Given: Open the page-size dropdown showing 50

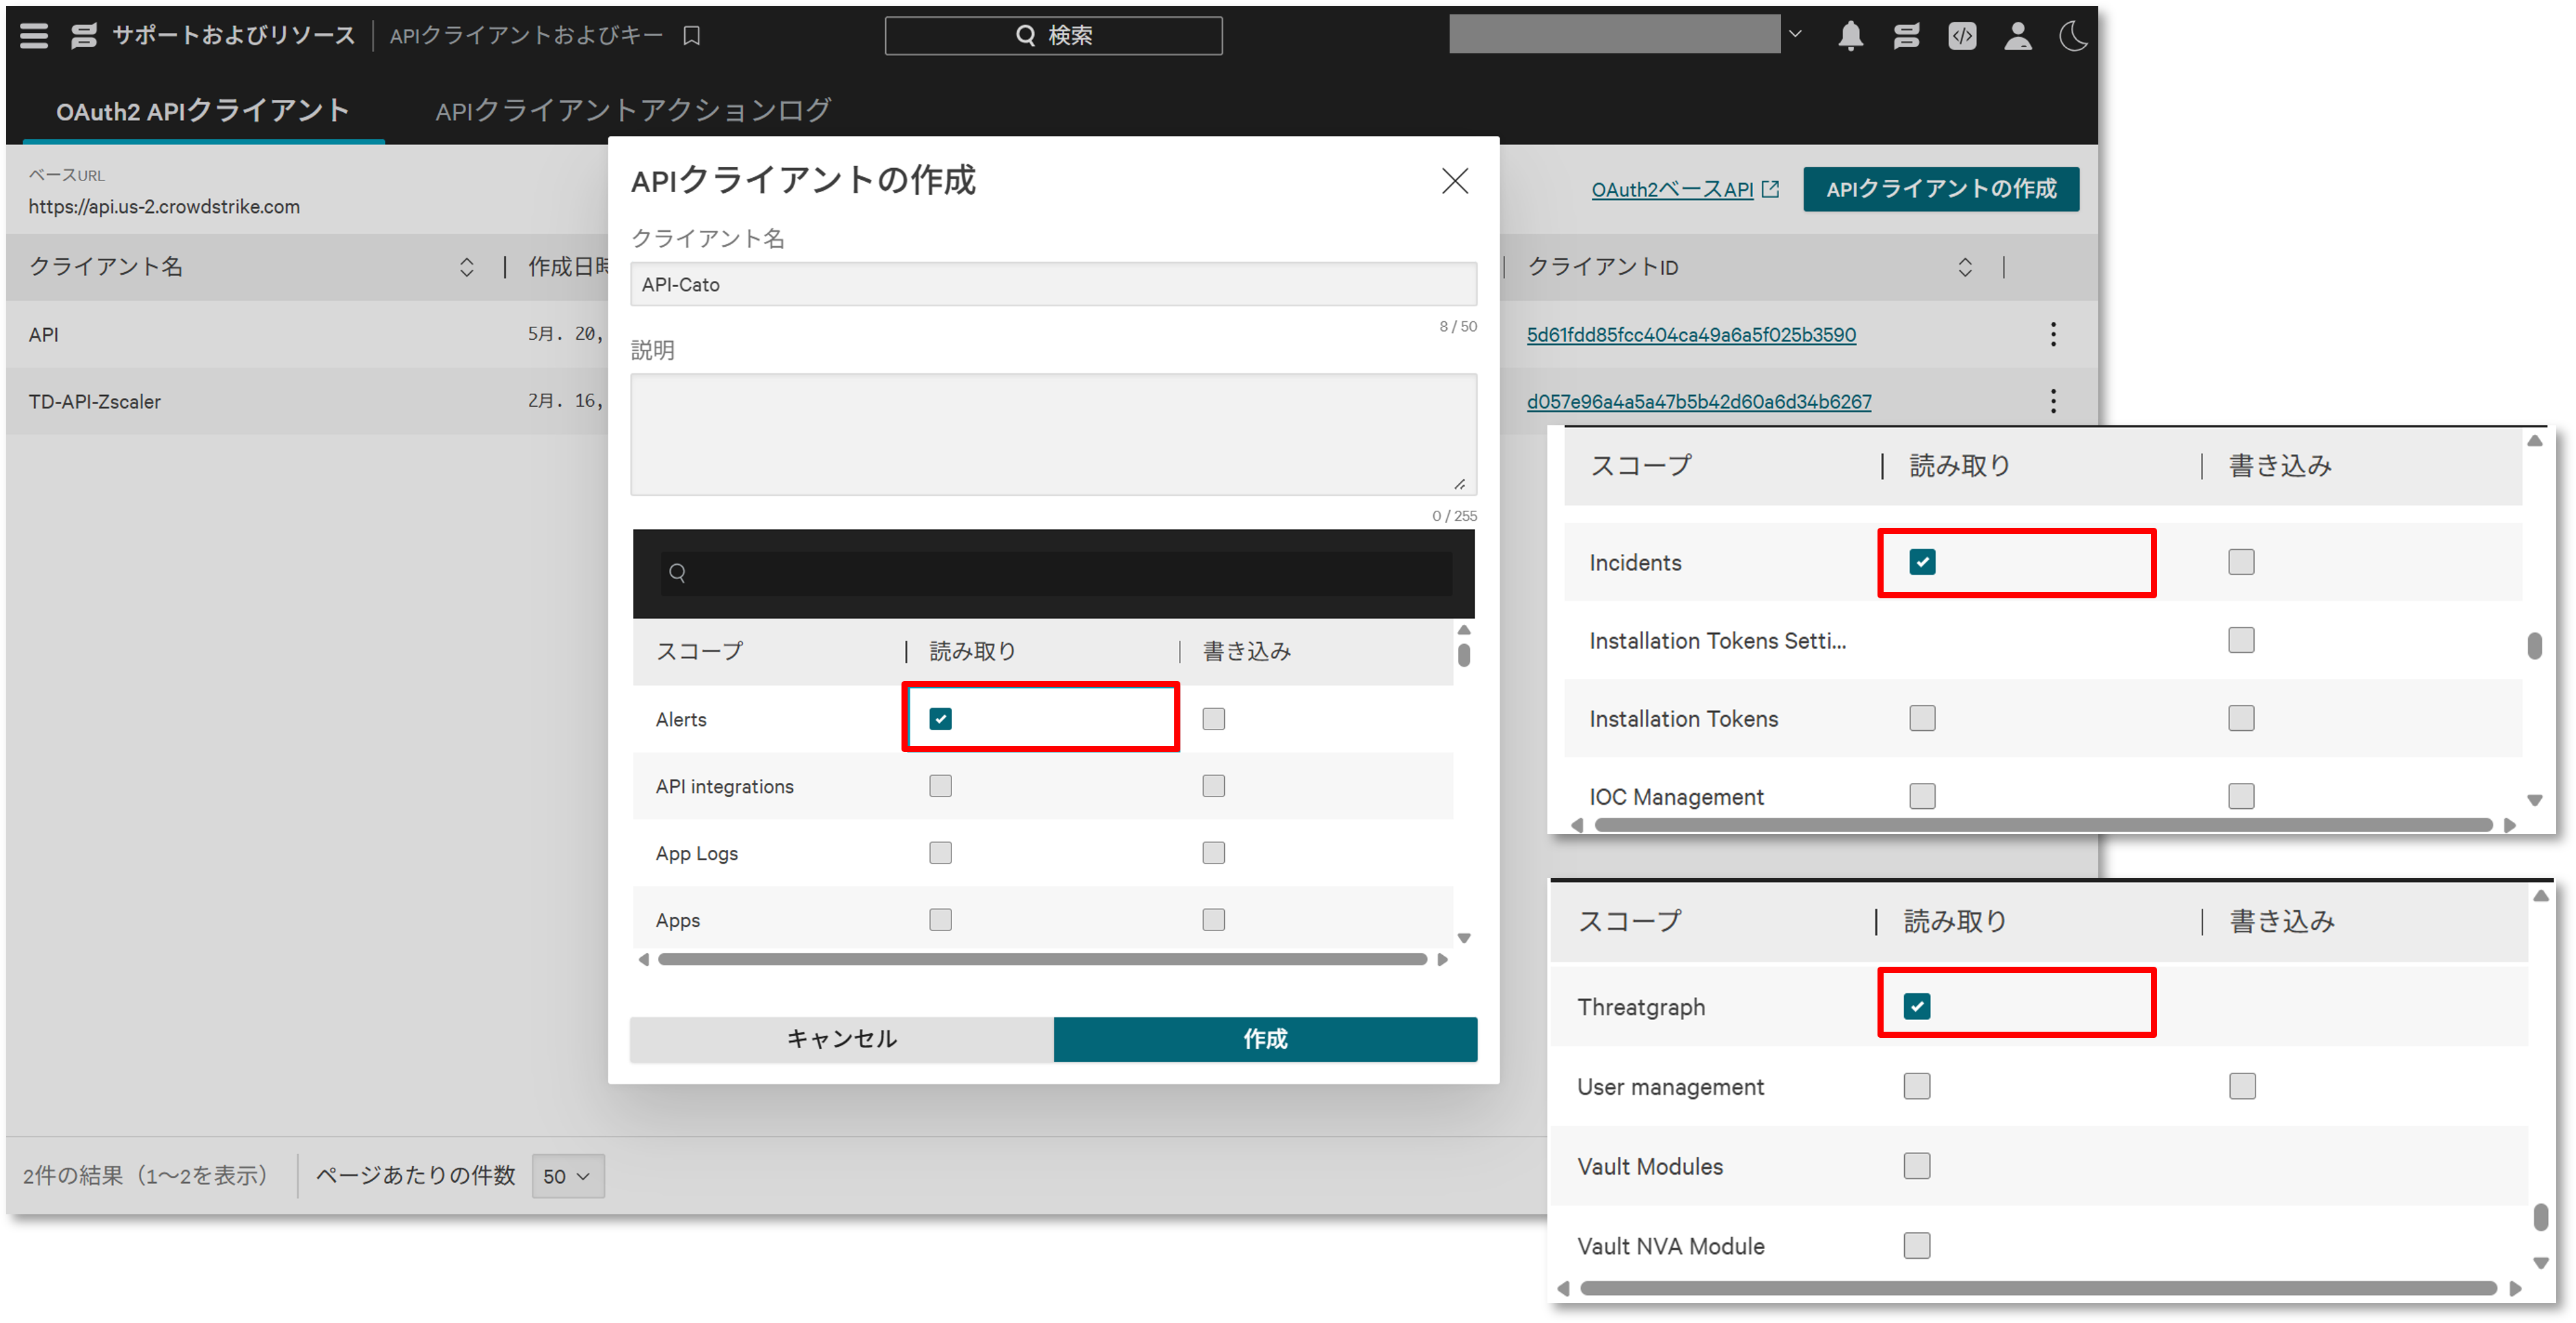Looking at the screenshot, I should [568, 1176].
